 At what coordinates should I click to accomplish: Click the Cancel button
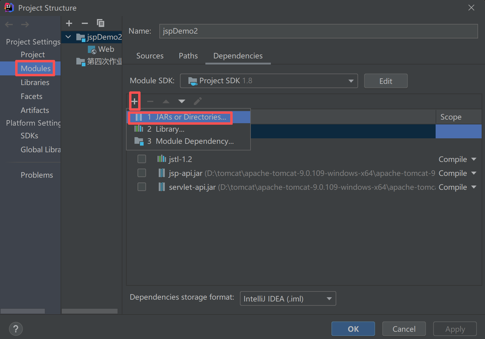(404, 329)
